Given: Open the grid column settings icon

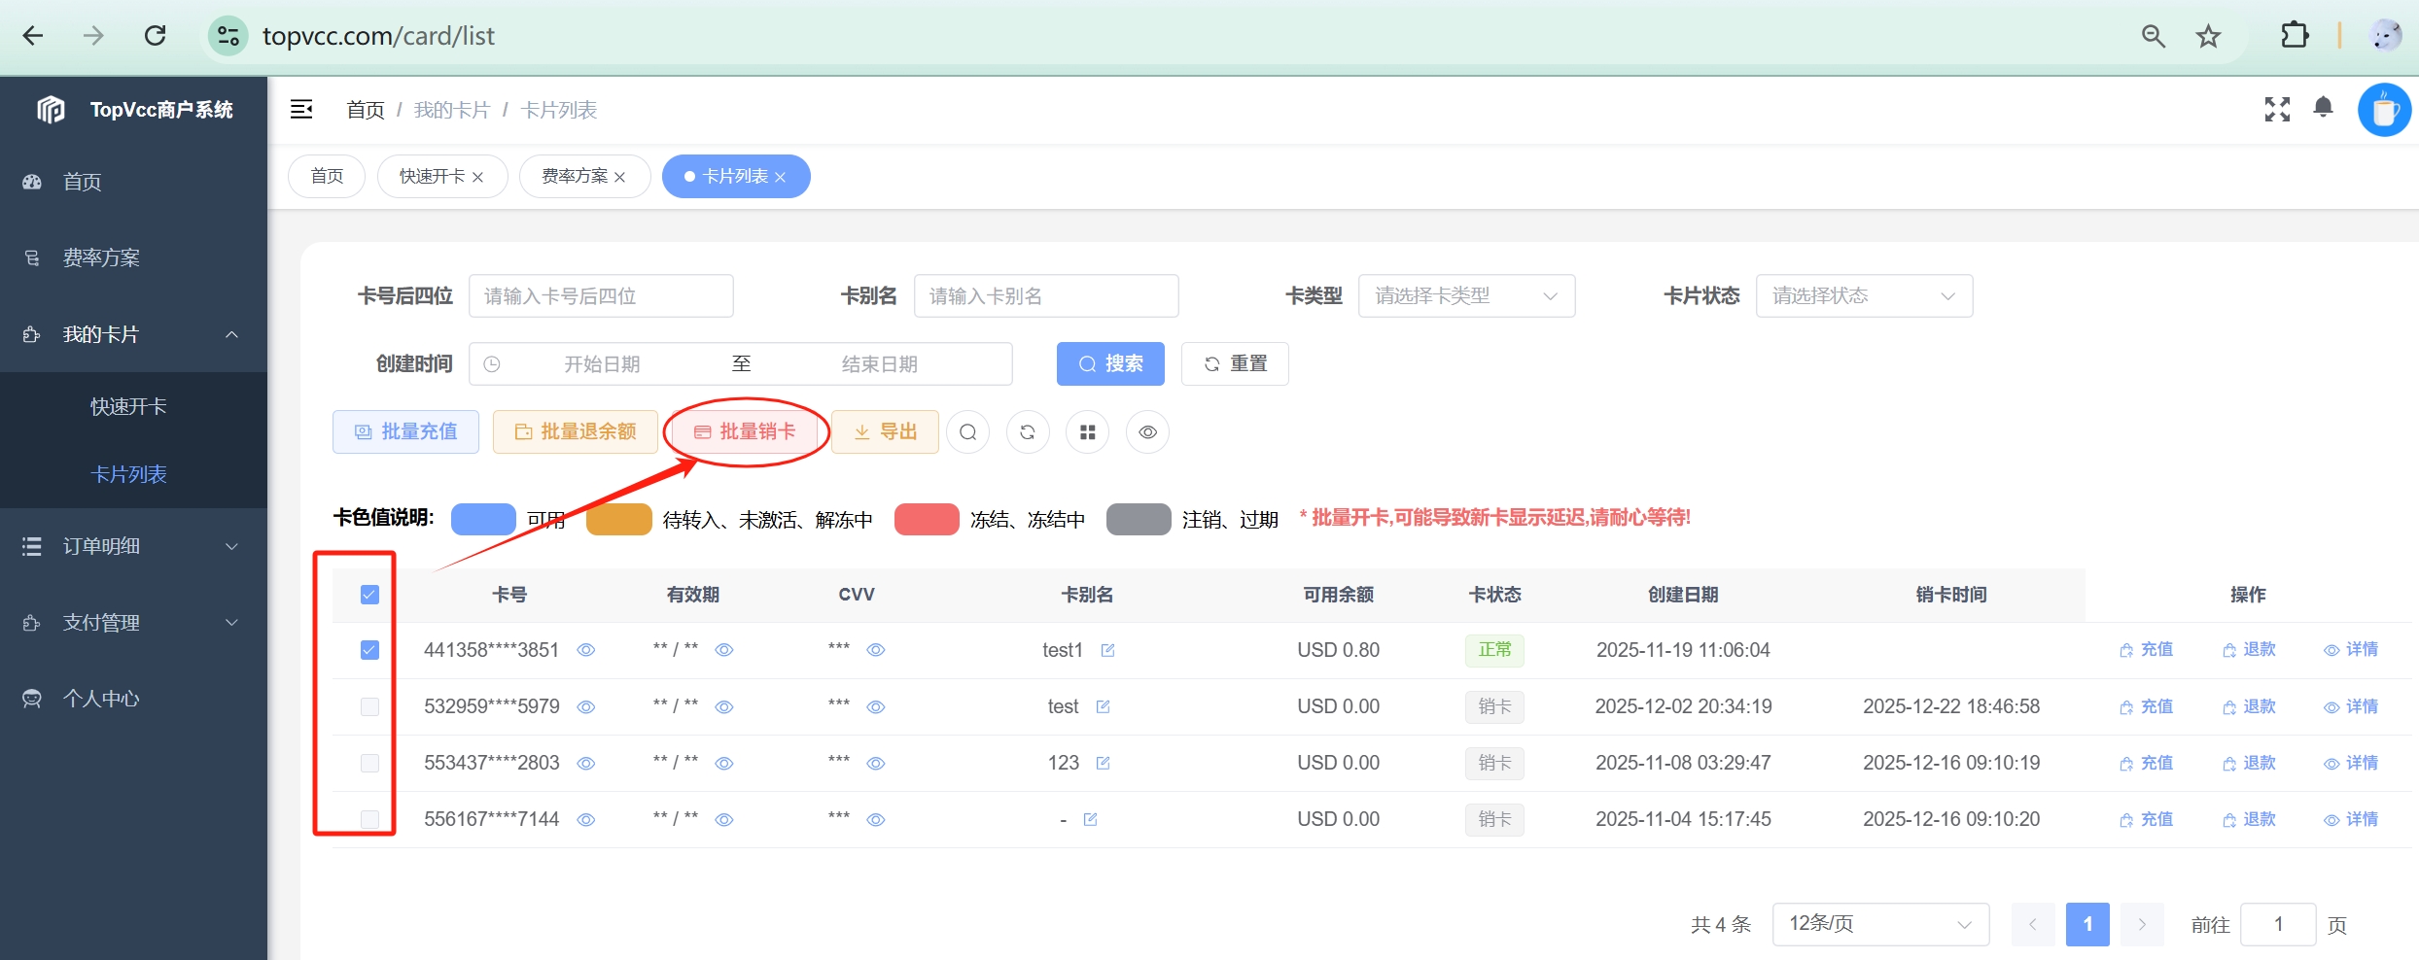Looking at the screenshot, I should pyautogui.click(x=1087, y=432).
